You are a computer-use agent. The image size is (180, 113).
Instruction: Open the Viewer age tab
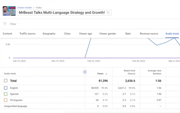click(x=85, y=34)
